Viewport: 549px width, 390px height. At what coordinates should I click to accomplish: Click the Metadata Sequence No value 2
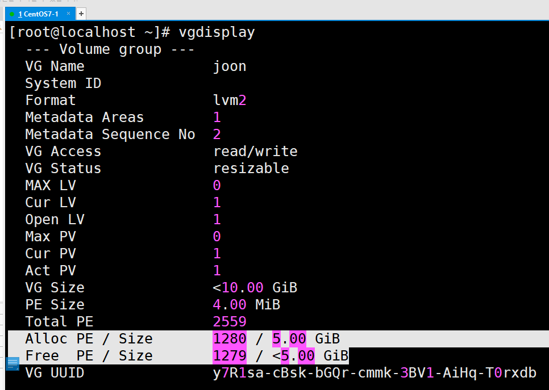tap(217, 134)
